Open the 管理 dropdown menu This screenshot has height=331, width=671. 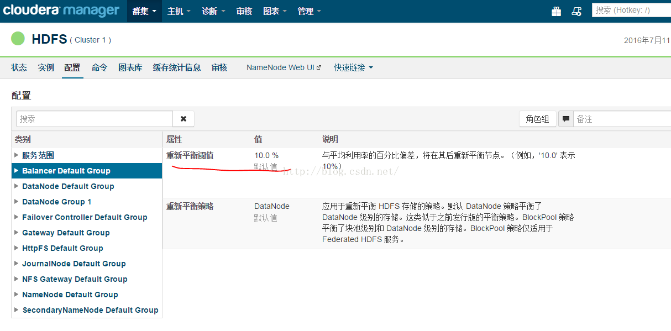tap(309, 11)
